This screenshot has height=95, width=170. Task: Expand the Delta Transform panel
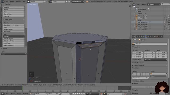[138, 63]
